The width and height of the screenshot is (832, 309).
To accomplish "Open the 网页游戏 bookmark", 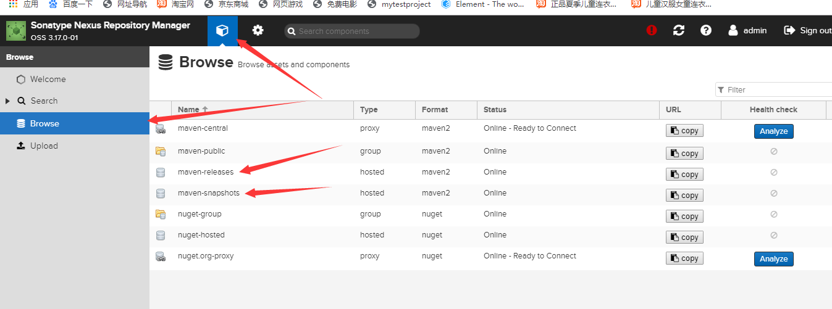I will [x=280, y=4].
